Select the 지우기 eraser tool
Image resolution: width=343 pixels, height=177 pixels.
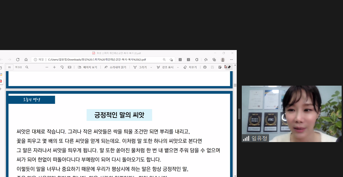click(x=190, y=67)
